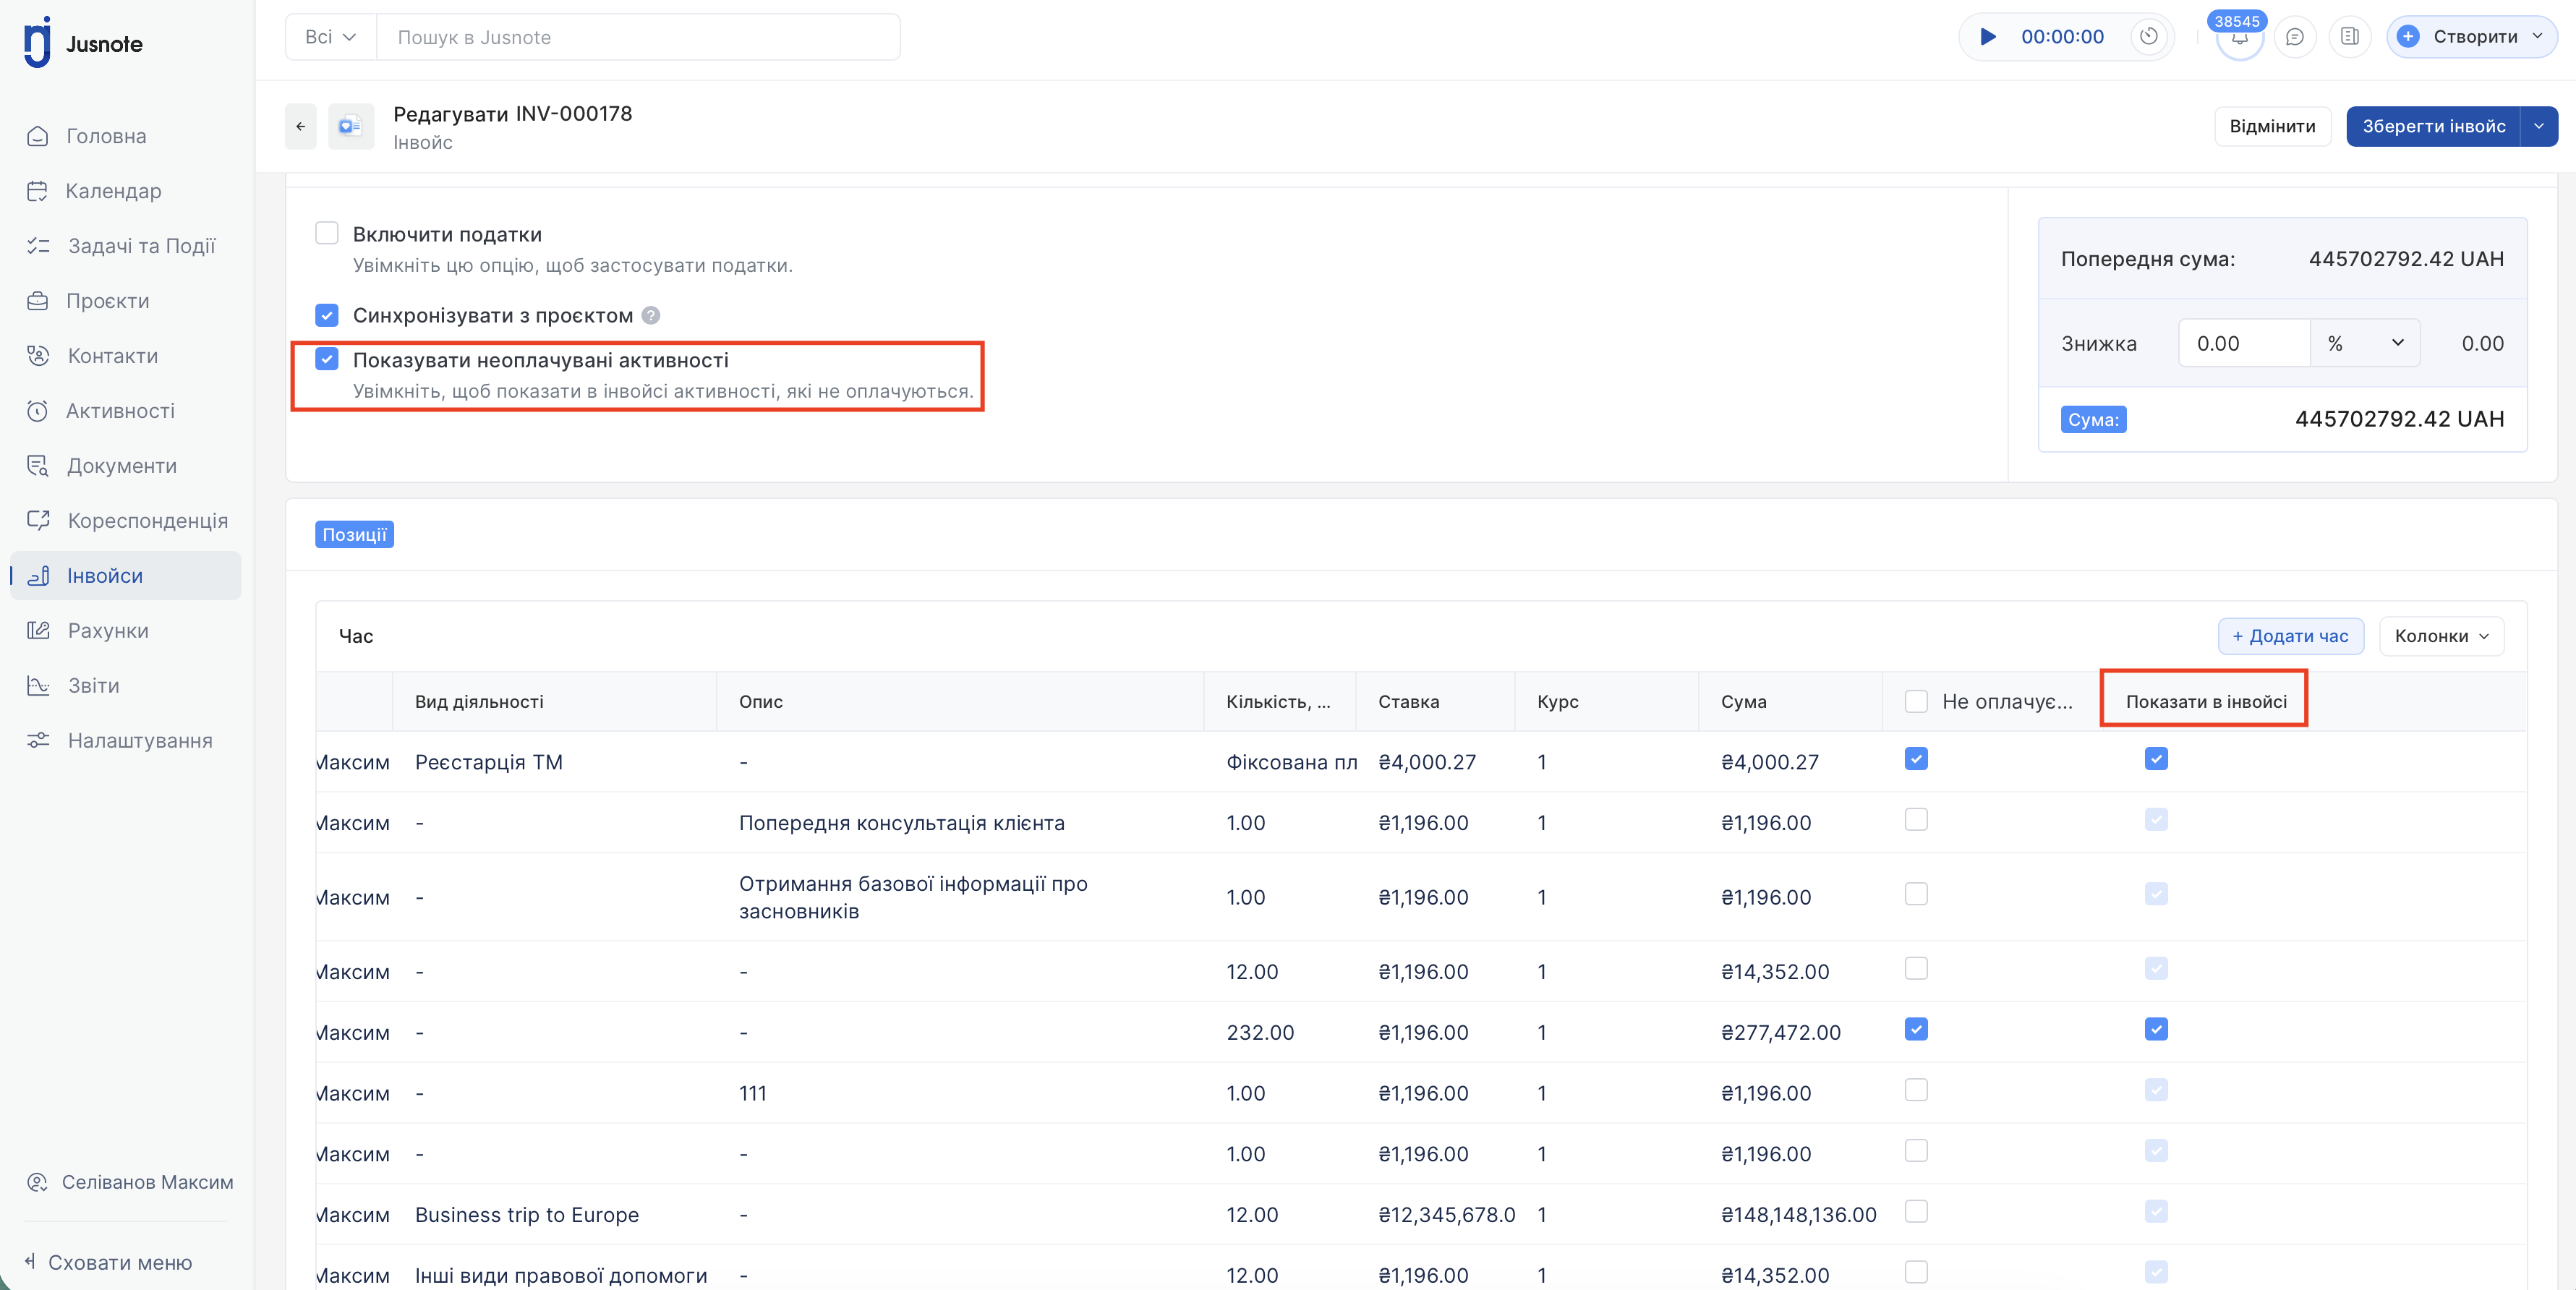Click the Jusnote logo
2576x1290 pixels.
pyautogui.click(x=84, y=43)
